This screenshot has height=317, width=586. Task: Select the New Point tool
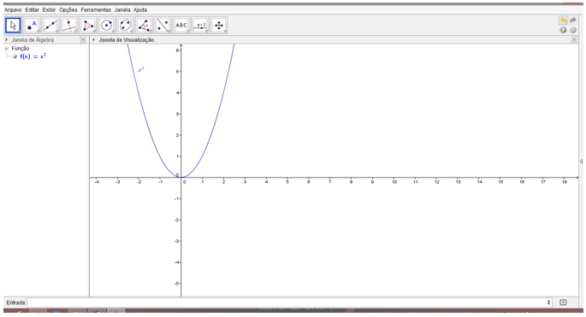[x=32, y=26]
